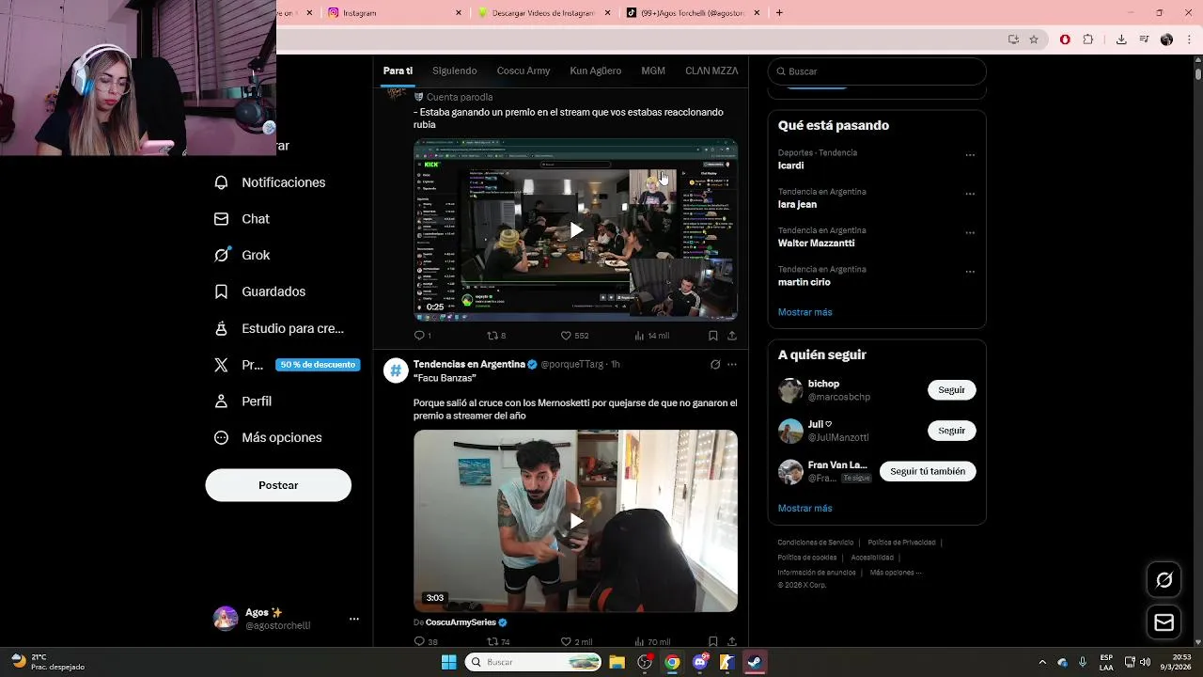Close the Descargar Videos de Instagram tab

click(607, 13)
